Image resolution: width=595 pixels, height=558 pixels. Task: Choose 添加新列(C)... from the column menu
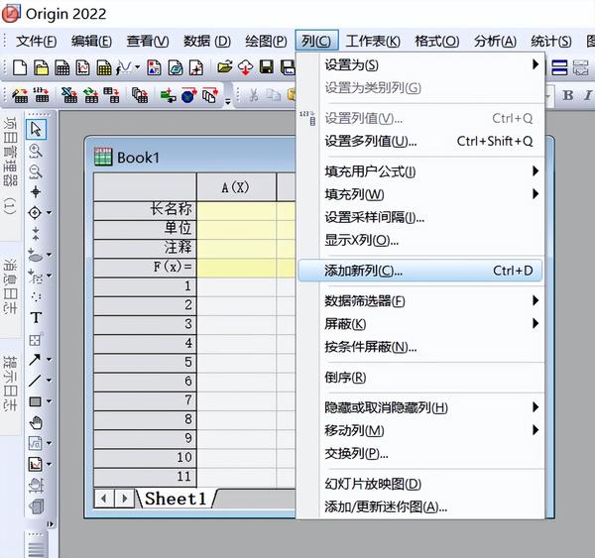tap(420, 271)
